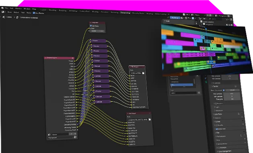Open presets icon on Render sampling panel
The height and width of the screenshot is (153, 253).
[236, 86]
